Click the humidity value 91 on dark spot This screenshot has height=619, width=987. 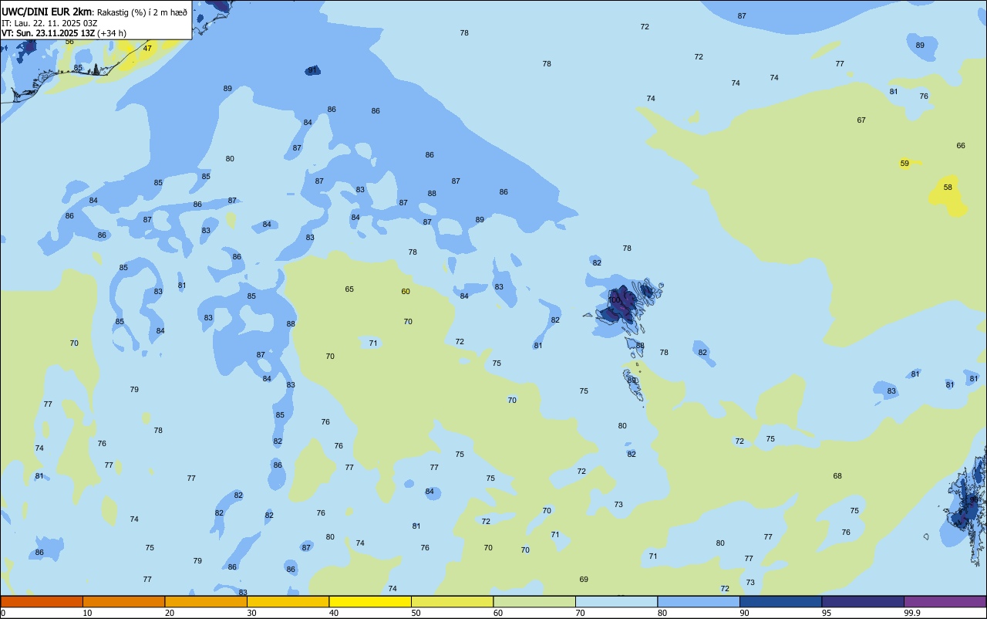point(312,70)
